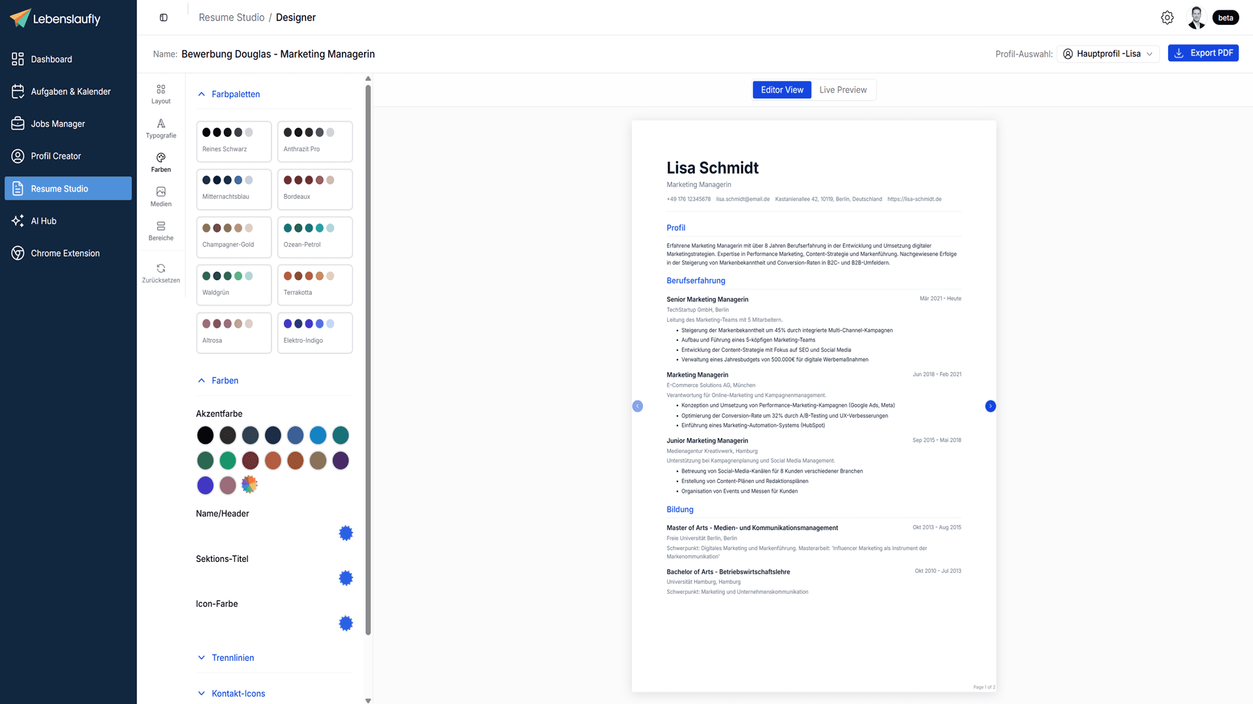Expand the Kontakt-Icons section
The image size is (1253, 704).
[238, 693]
